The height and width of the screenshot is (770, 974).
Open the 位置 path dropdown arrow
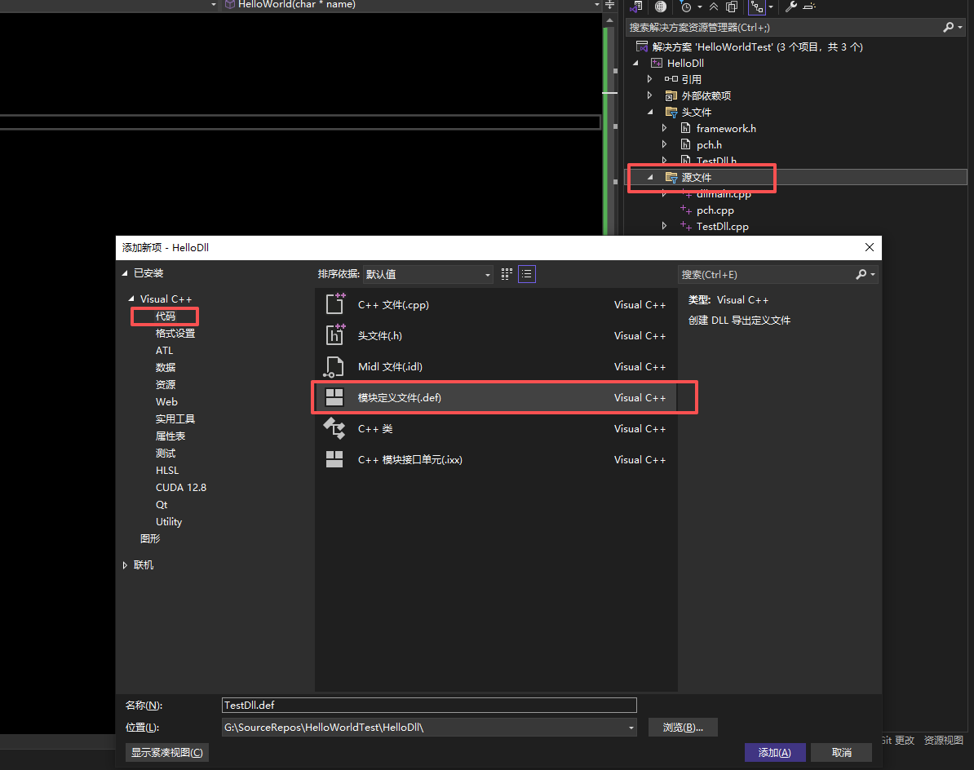click(x=631, y=728)
